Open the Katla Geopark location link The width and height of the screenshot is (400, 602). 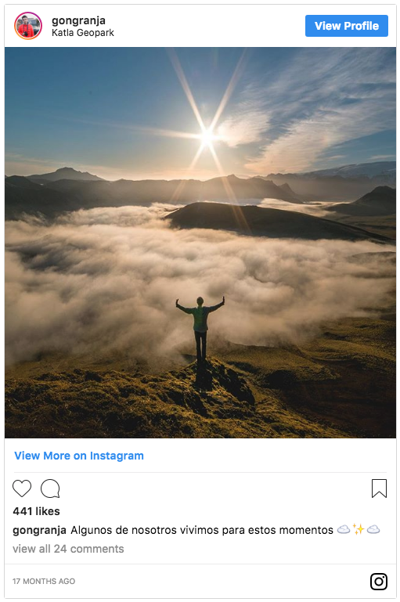(83, 33)
